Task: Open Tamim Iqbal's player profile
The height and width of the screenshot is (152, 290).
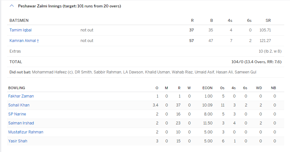Action: click(x=21, y=30)
